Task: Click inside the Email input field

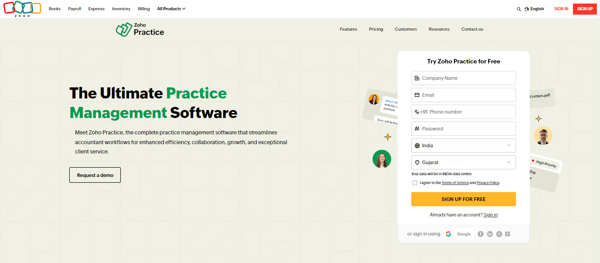Action: [463, 95]
